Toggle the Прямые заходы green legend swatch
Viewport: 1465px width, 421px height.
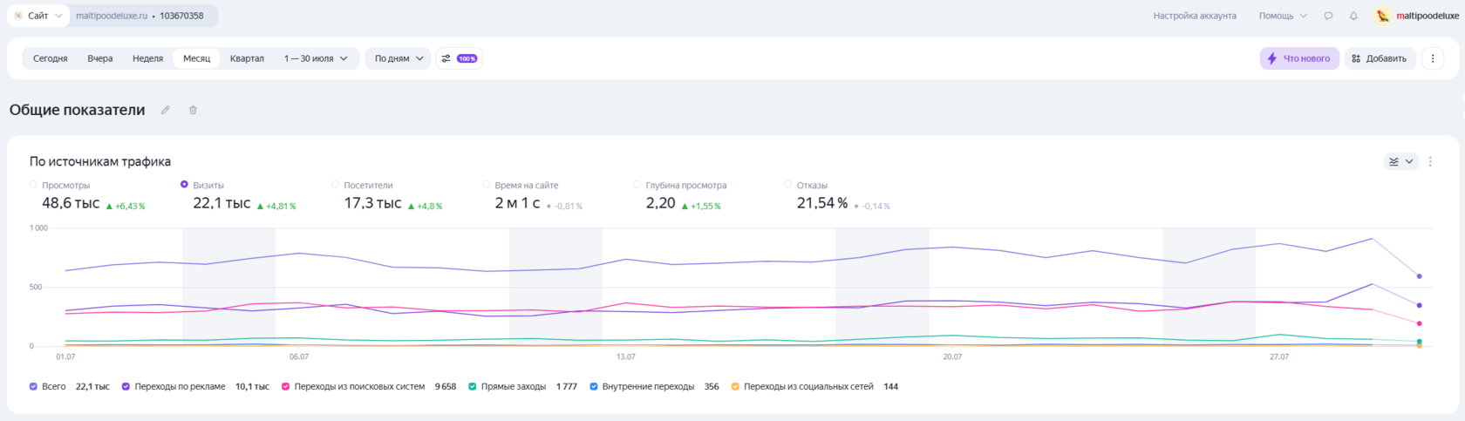click(473, 386)
